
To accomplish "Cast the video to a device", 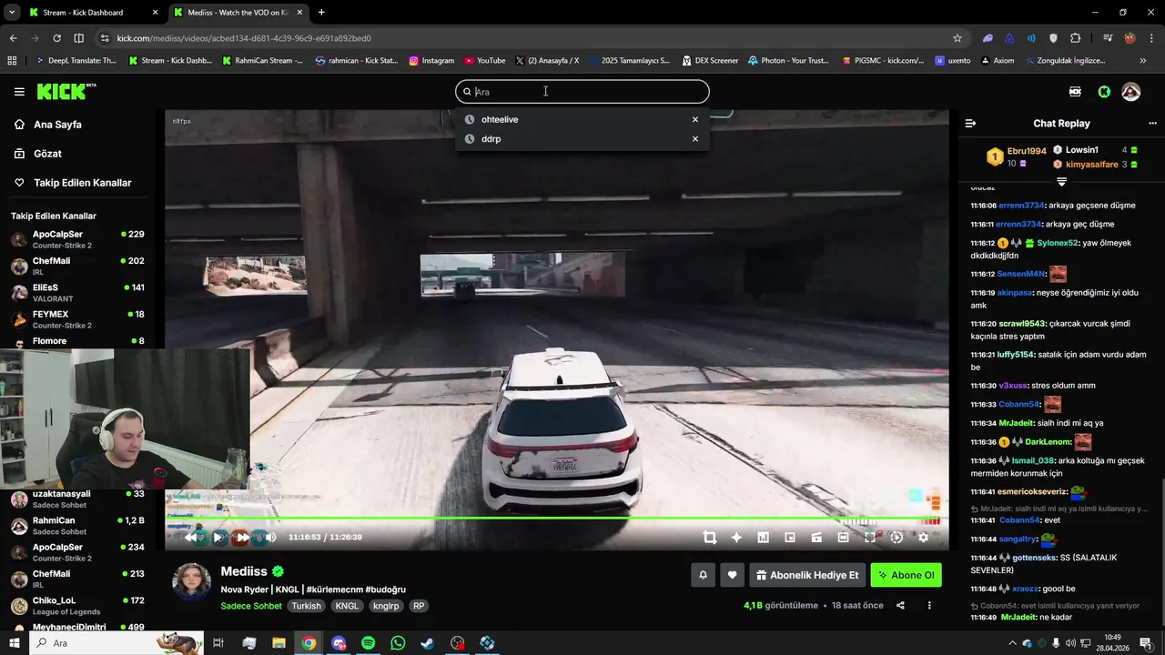I will 816,538.
